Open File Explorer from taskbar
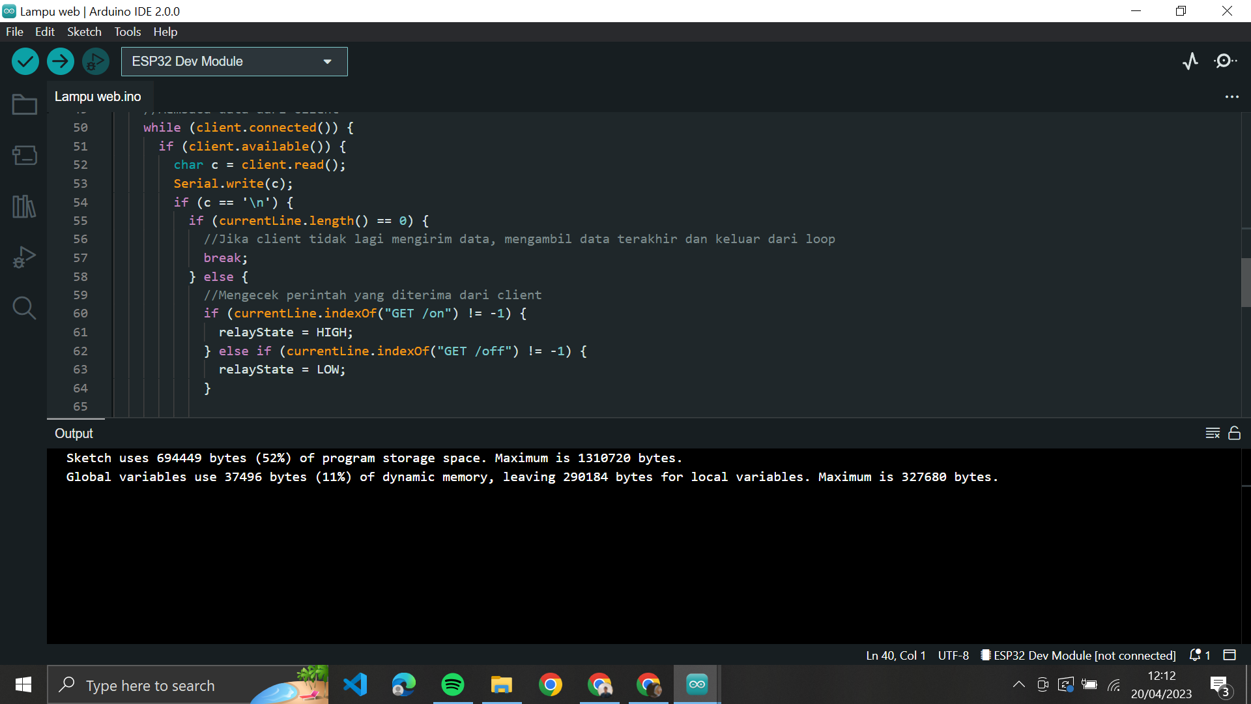The width and height of the screenshot is (1251, 704). click(502, 685)
